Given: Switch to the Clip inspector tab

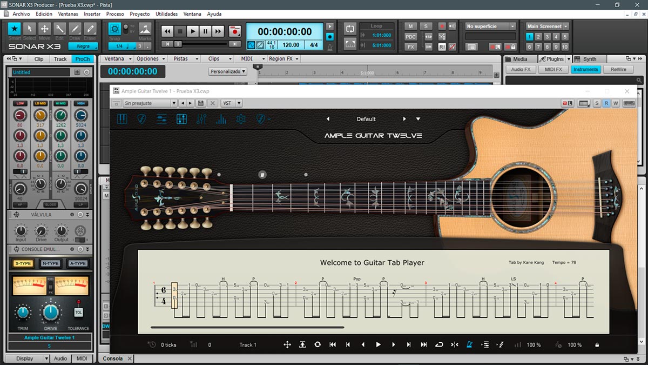Looking at the screenshot, I should 39,59.
